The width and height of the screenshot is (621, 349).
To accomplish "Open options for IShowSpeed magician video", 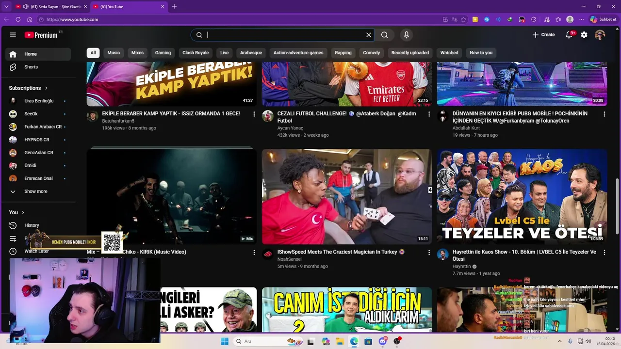I will (x=429, y=253).
